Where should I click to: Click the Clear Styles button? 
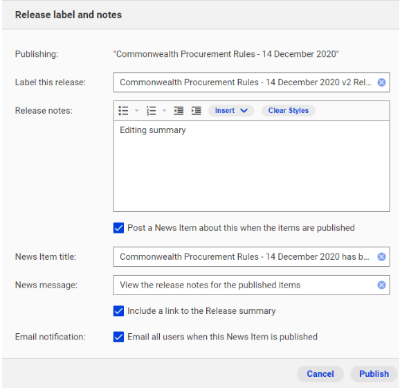click(x=289, y=111)
